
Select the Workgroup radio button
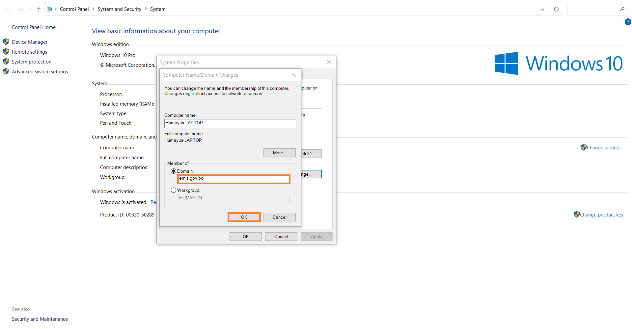tap(174, 190)
